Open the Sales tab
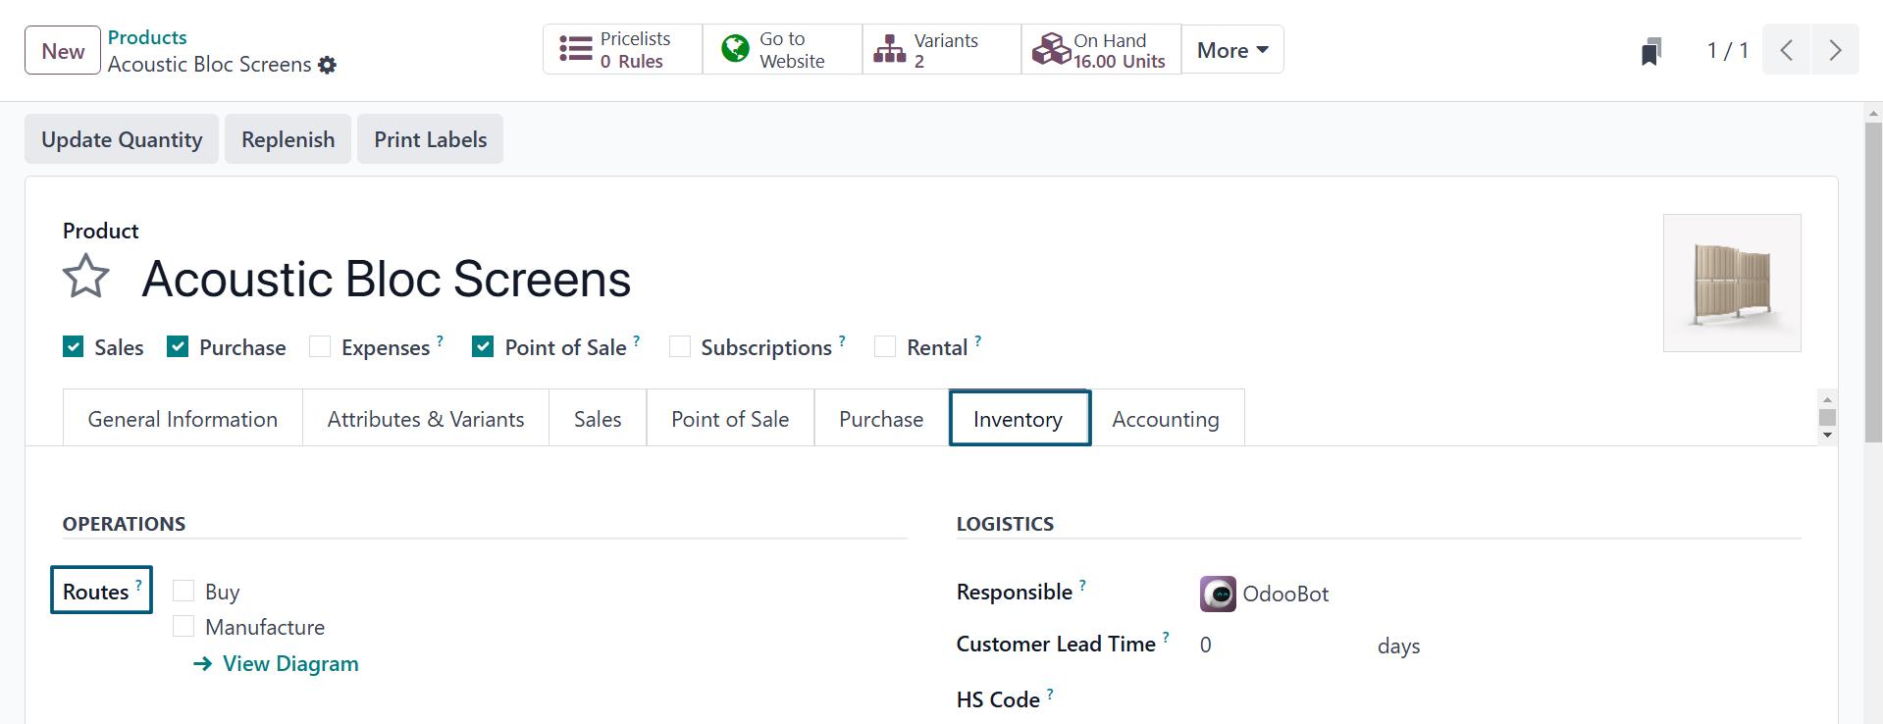 (x=598, y=419)
